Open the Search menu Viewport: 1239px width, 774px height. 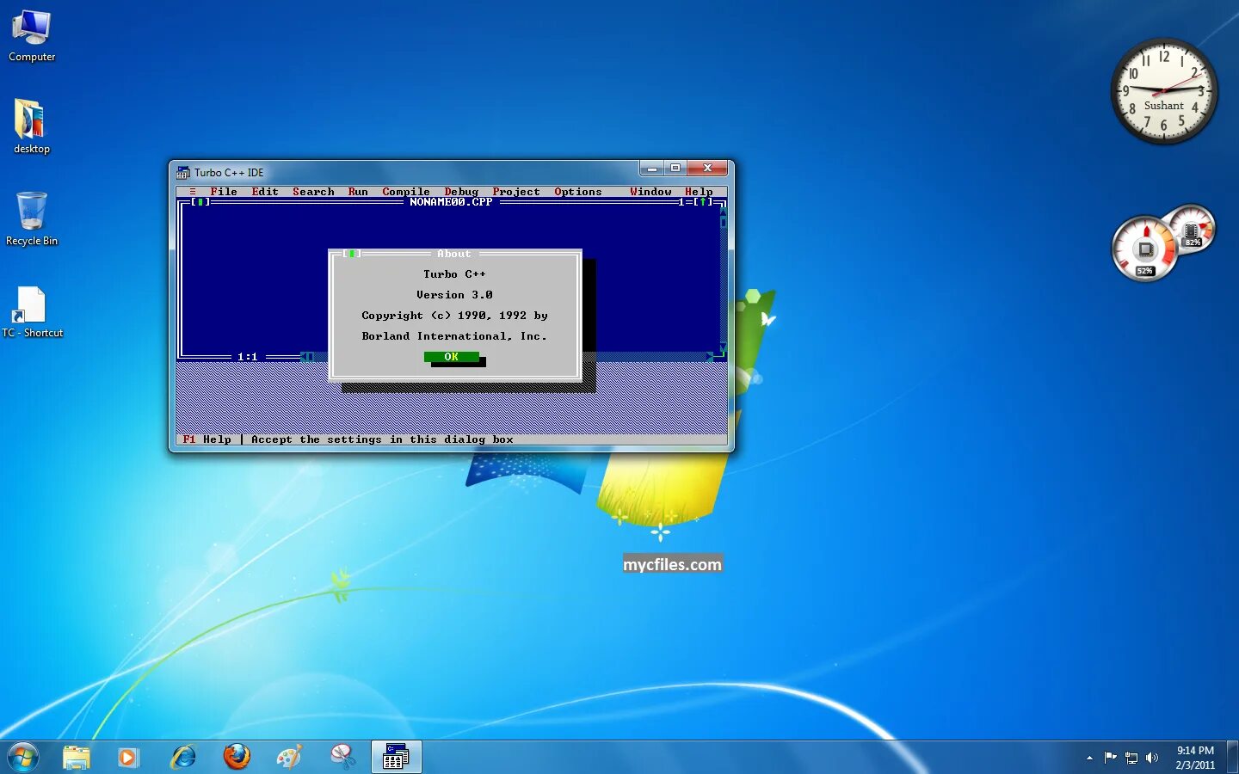point(313,192)
